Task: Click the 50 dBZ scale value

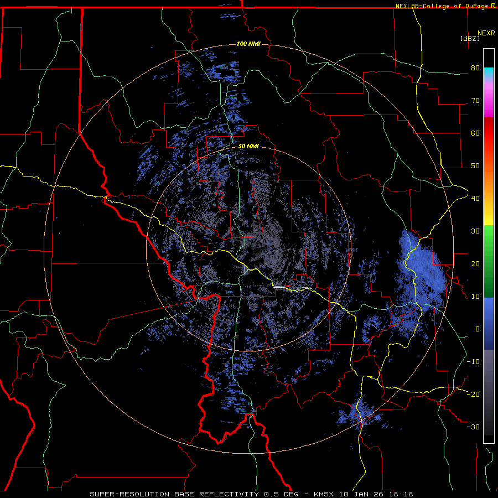Action: (x=475, y=166)
